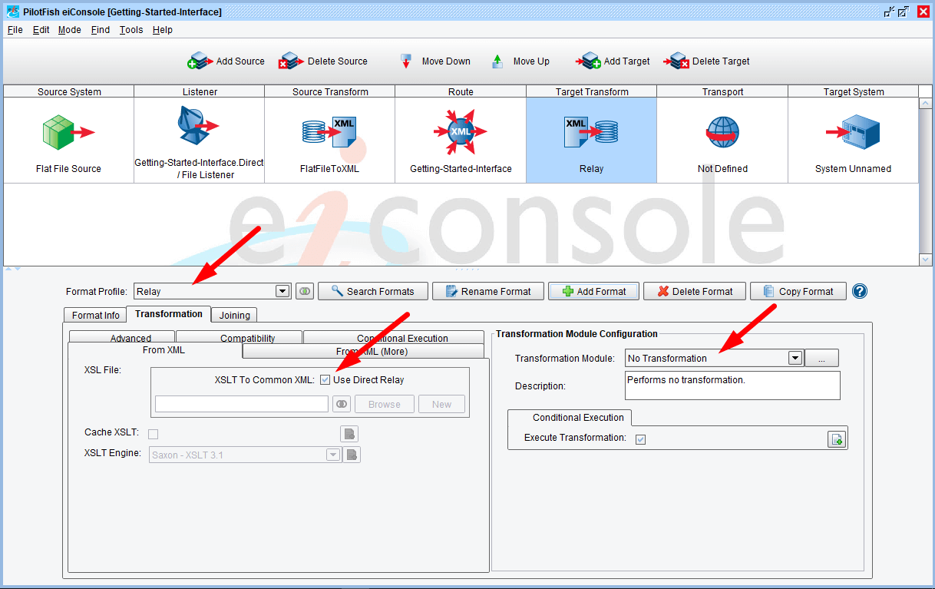Open the Format Profile dropdown
935x589 pixels.
tap(282, 292)
